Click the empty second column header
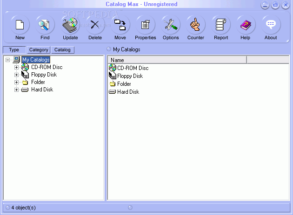293x215 pixels. [x=268, y=60]
